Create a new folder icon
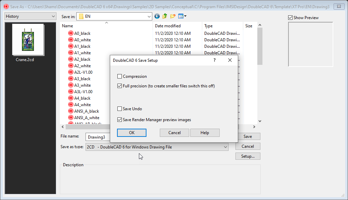Image resolution: width=348 pixels, height=200 pixels. coord(173,16)
